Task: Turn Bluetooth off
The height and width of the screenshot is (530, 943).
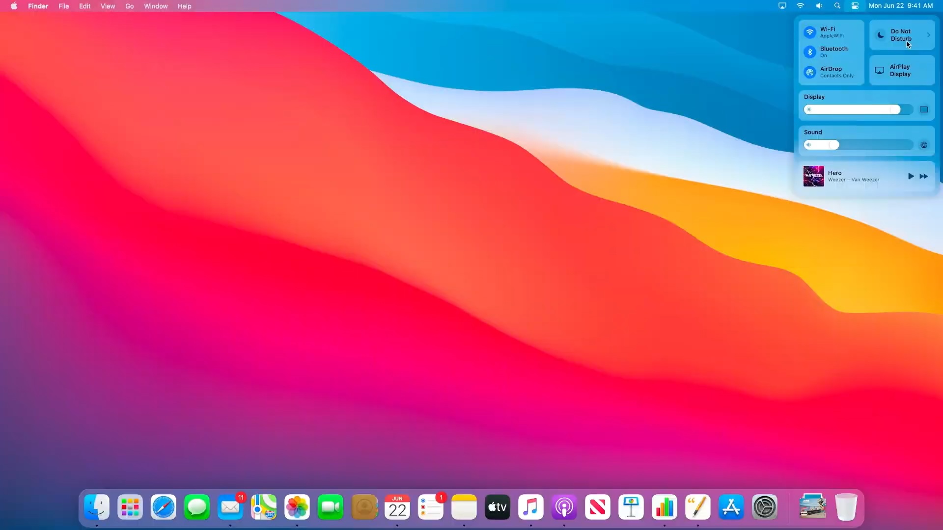Action: [x=810, y=52]
